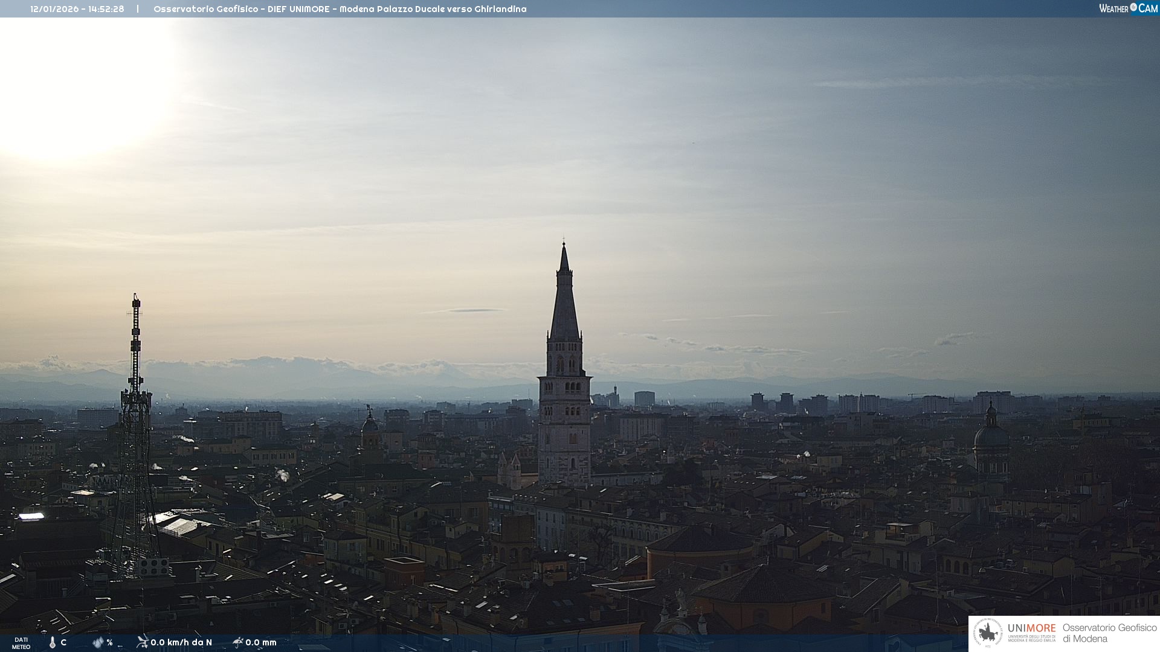
Task: Click the UNIMORE horse rider seal
Action: (988, 633)
